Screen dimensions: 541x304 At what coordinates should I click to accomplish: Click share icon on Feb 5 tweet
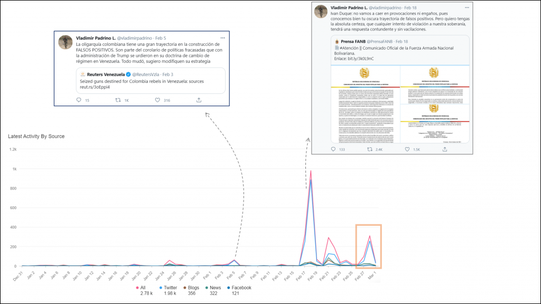199,100
